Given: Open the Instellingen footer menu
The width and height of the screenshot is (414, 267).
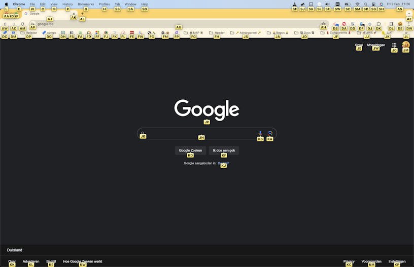Looking at the screenshot, I should (x=397, y=261).
